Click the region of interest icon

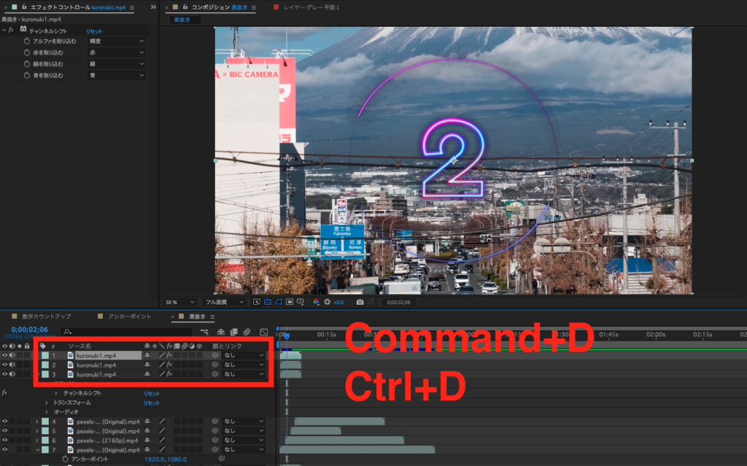[x=290, y=302]
